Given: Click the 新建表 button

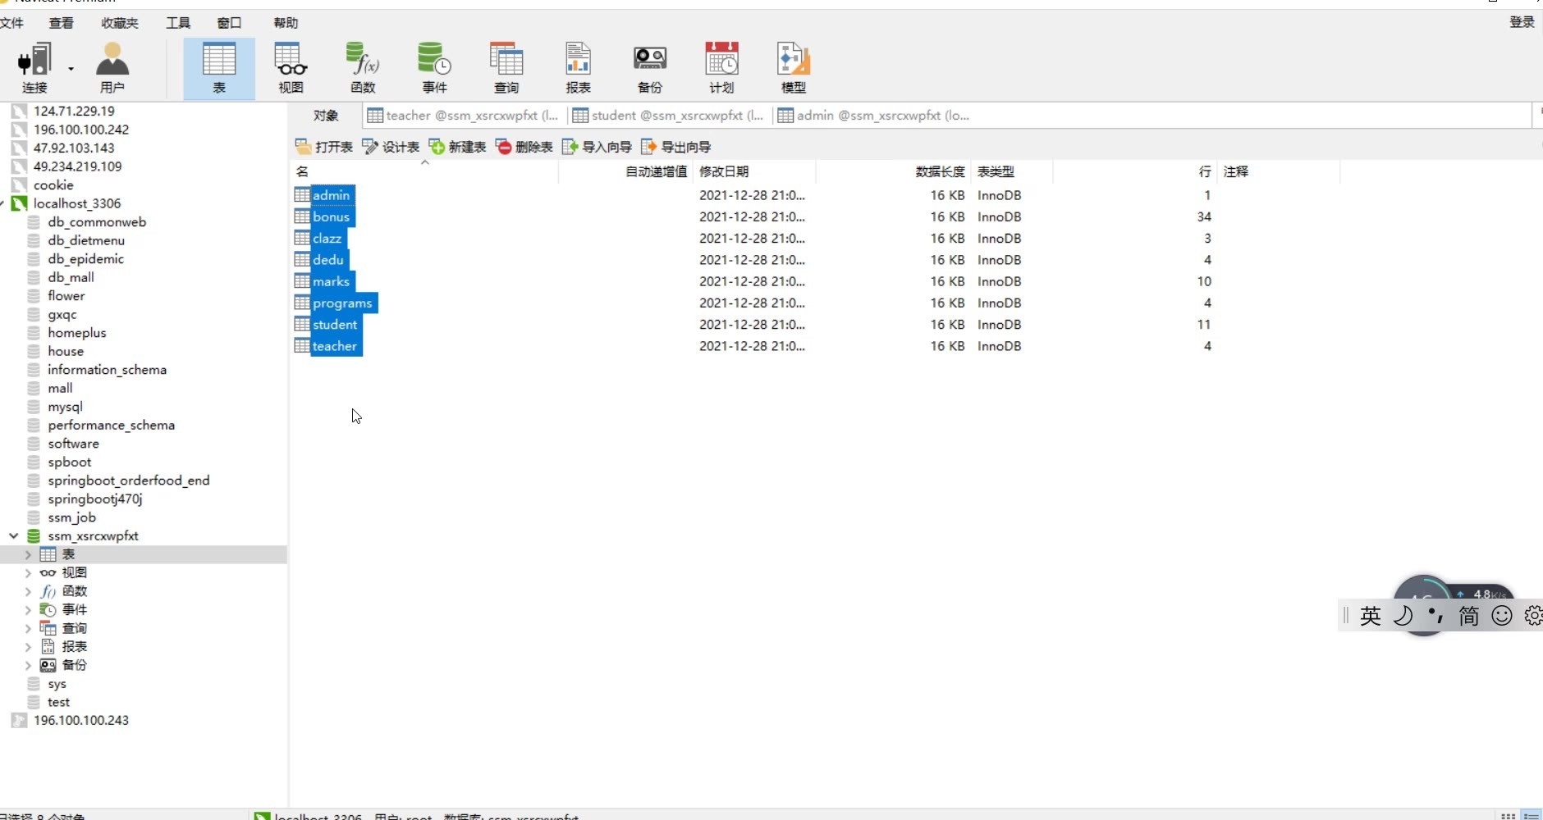Looking at the screenshot, I should click(x=458, y=147).
